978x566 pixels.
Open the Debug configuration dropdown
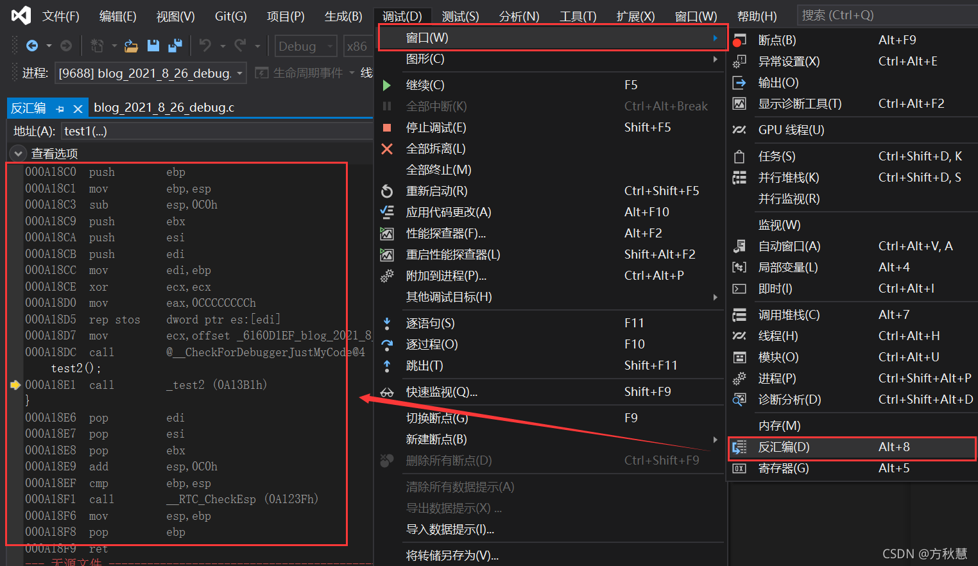[306, 46]
